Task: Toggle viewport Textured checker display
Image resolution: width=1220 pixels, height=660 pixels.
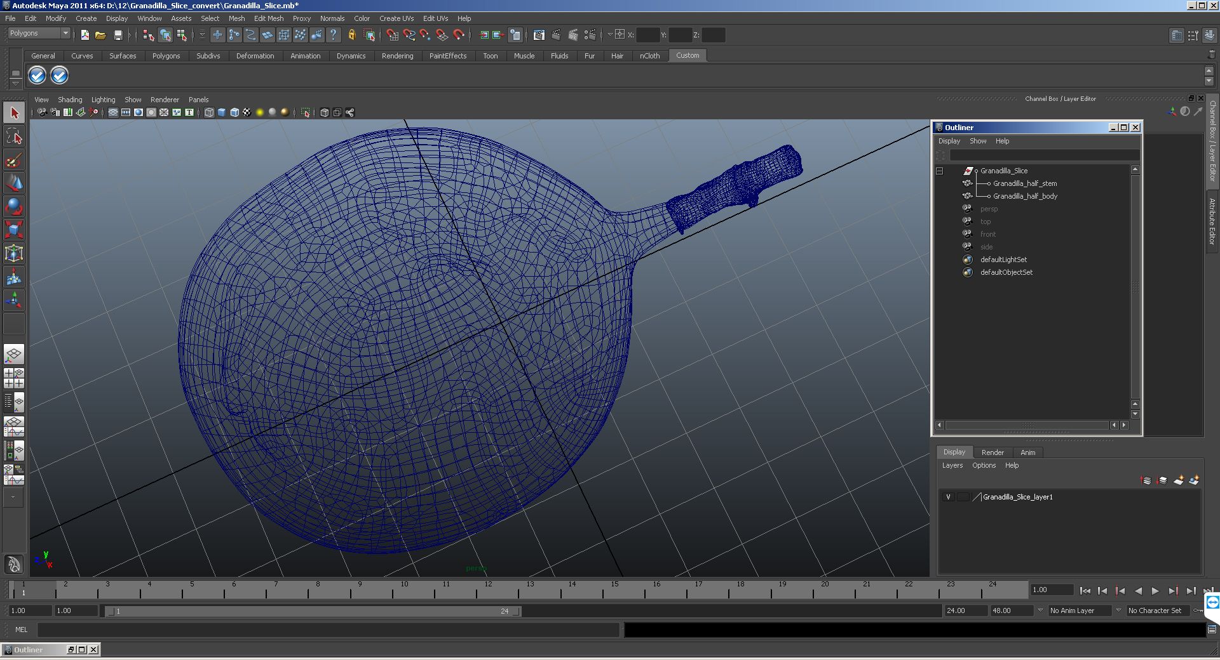Action: pyautogui.click(x=247, y=112)
